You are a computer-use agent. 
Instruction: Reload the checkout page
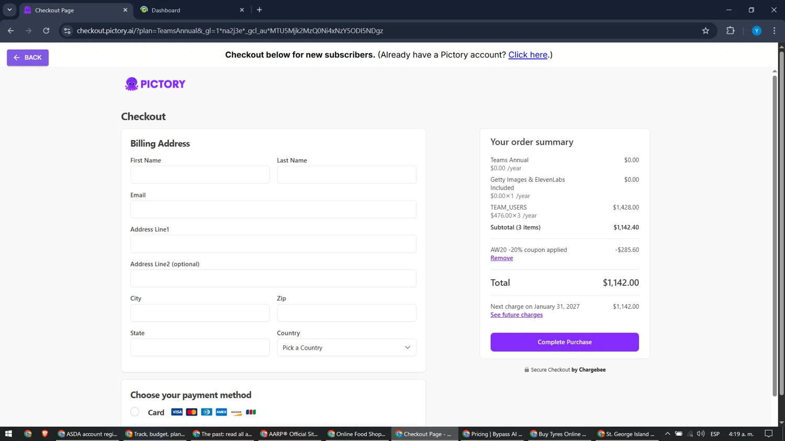46,31
